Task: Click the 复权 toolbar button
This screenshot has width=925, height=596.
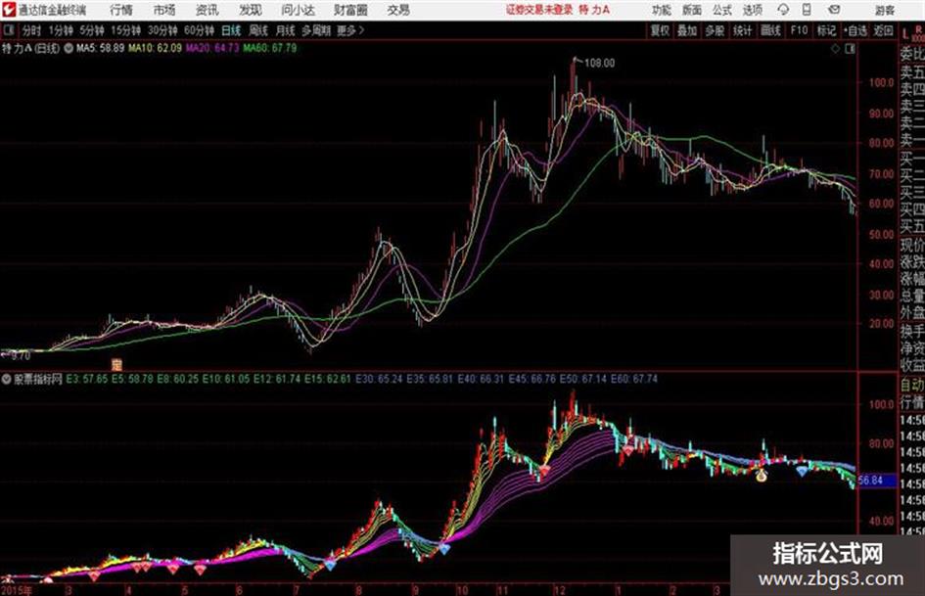Action: coord(660,30)
